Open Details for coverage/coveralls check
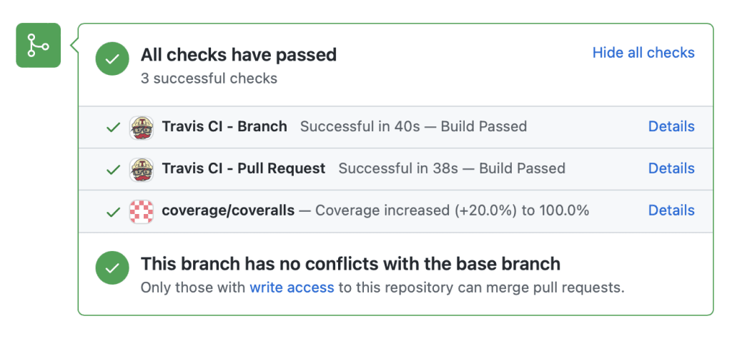732x341 pixels. tap(671, 210)
